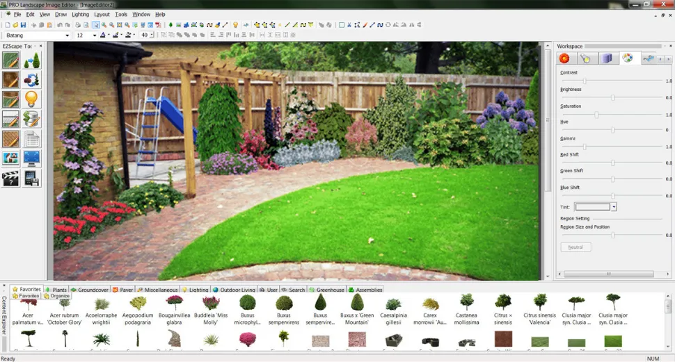The height and width of the screenshot is (362, 675).
Task: Open the pricing database tool
Action: [32, 119]
